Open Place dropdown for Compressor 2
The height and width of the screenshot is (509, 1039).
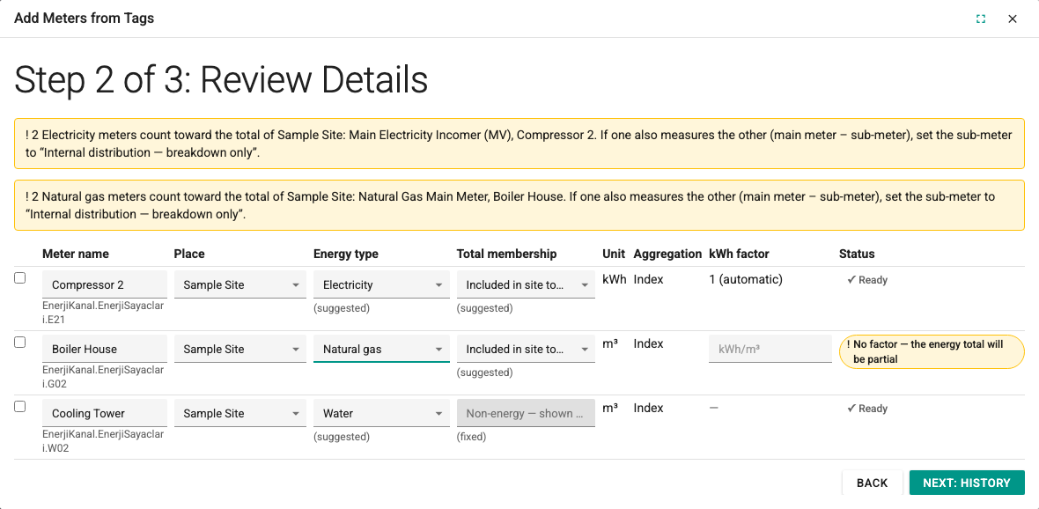click(x=239, y=284)
